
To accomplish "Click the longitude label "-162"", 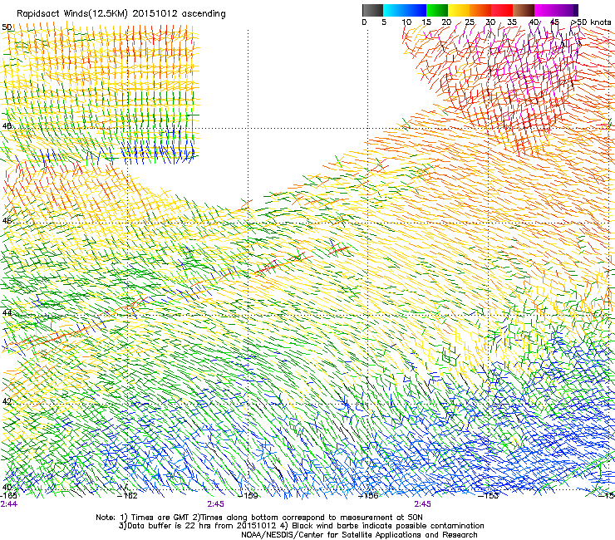I will pyautogui.click(x=128, y=496).
